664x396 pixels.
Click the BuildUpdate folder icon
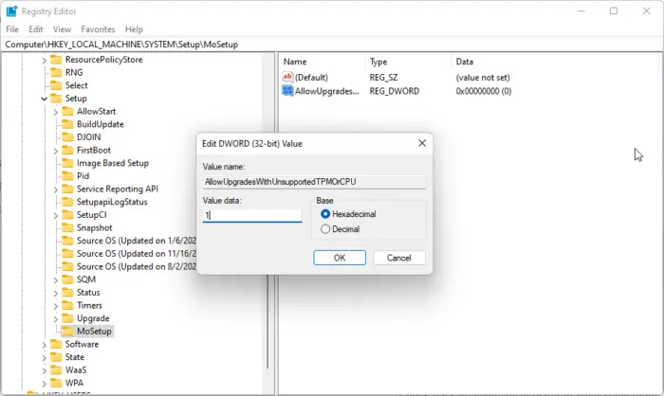click(67, 124)
